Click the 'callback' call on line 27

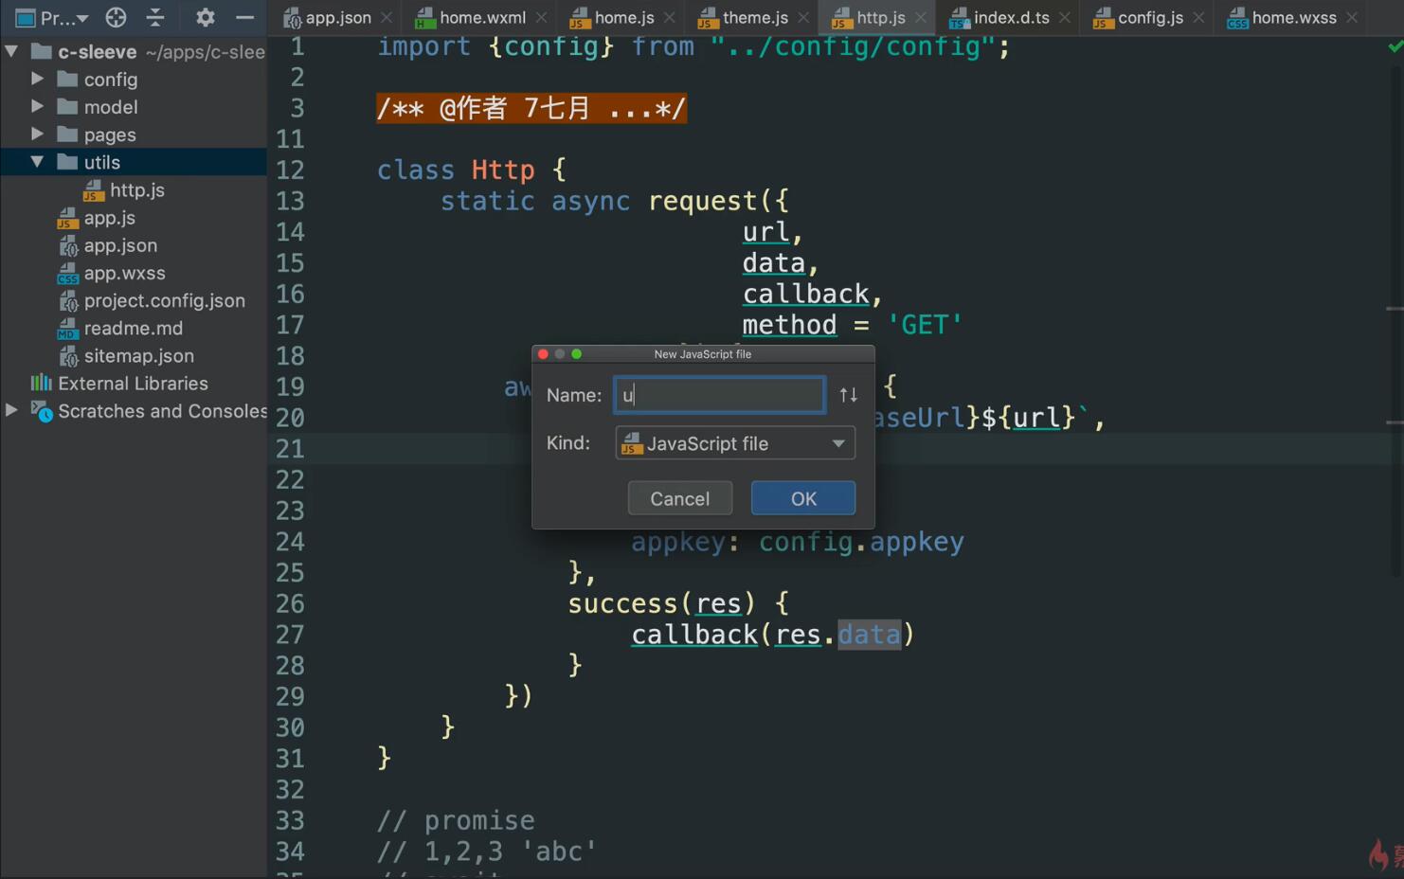[x=694, y=634]
